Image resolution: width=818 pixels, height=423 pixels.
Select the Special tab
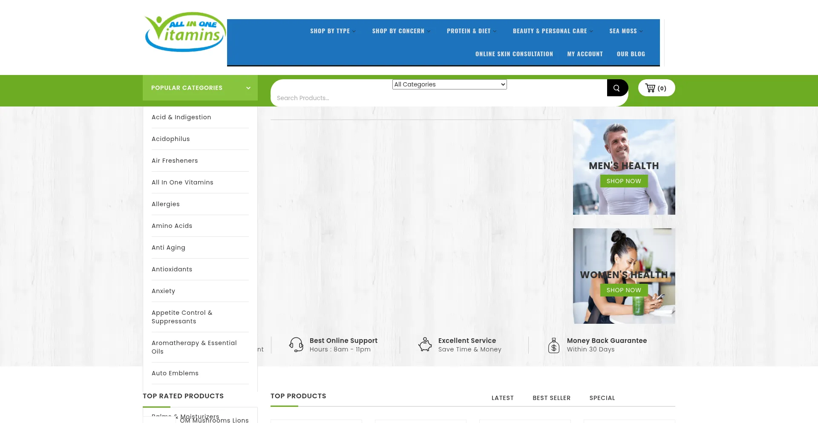click(x=602, y=398)
